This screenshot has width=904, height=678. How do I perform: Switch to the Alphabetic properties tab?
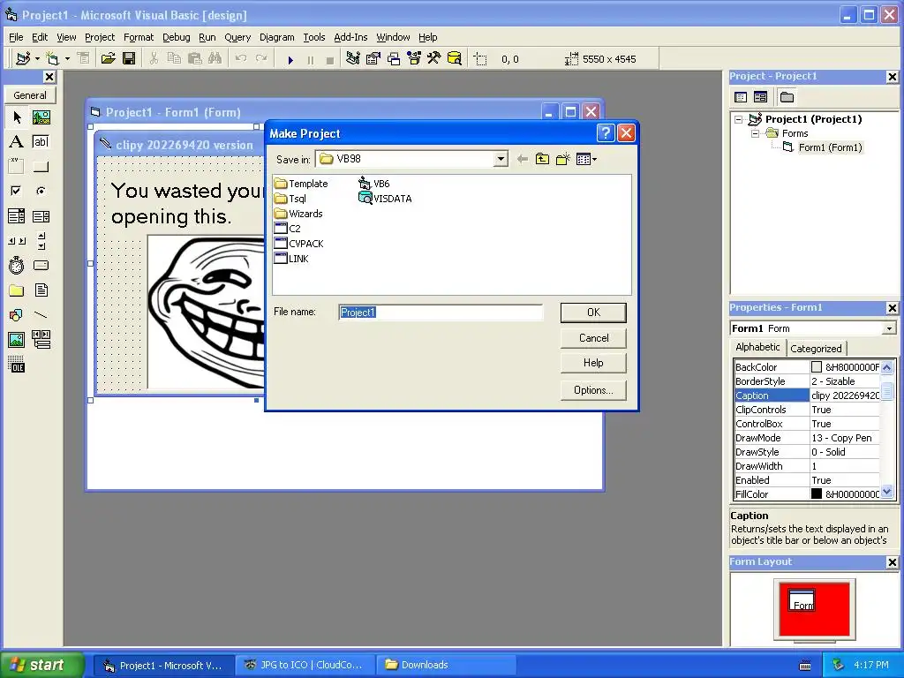tap(757, 347)
